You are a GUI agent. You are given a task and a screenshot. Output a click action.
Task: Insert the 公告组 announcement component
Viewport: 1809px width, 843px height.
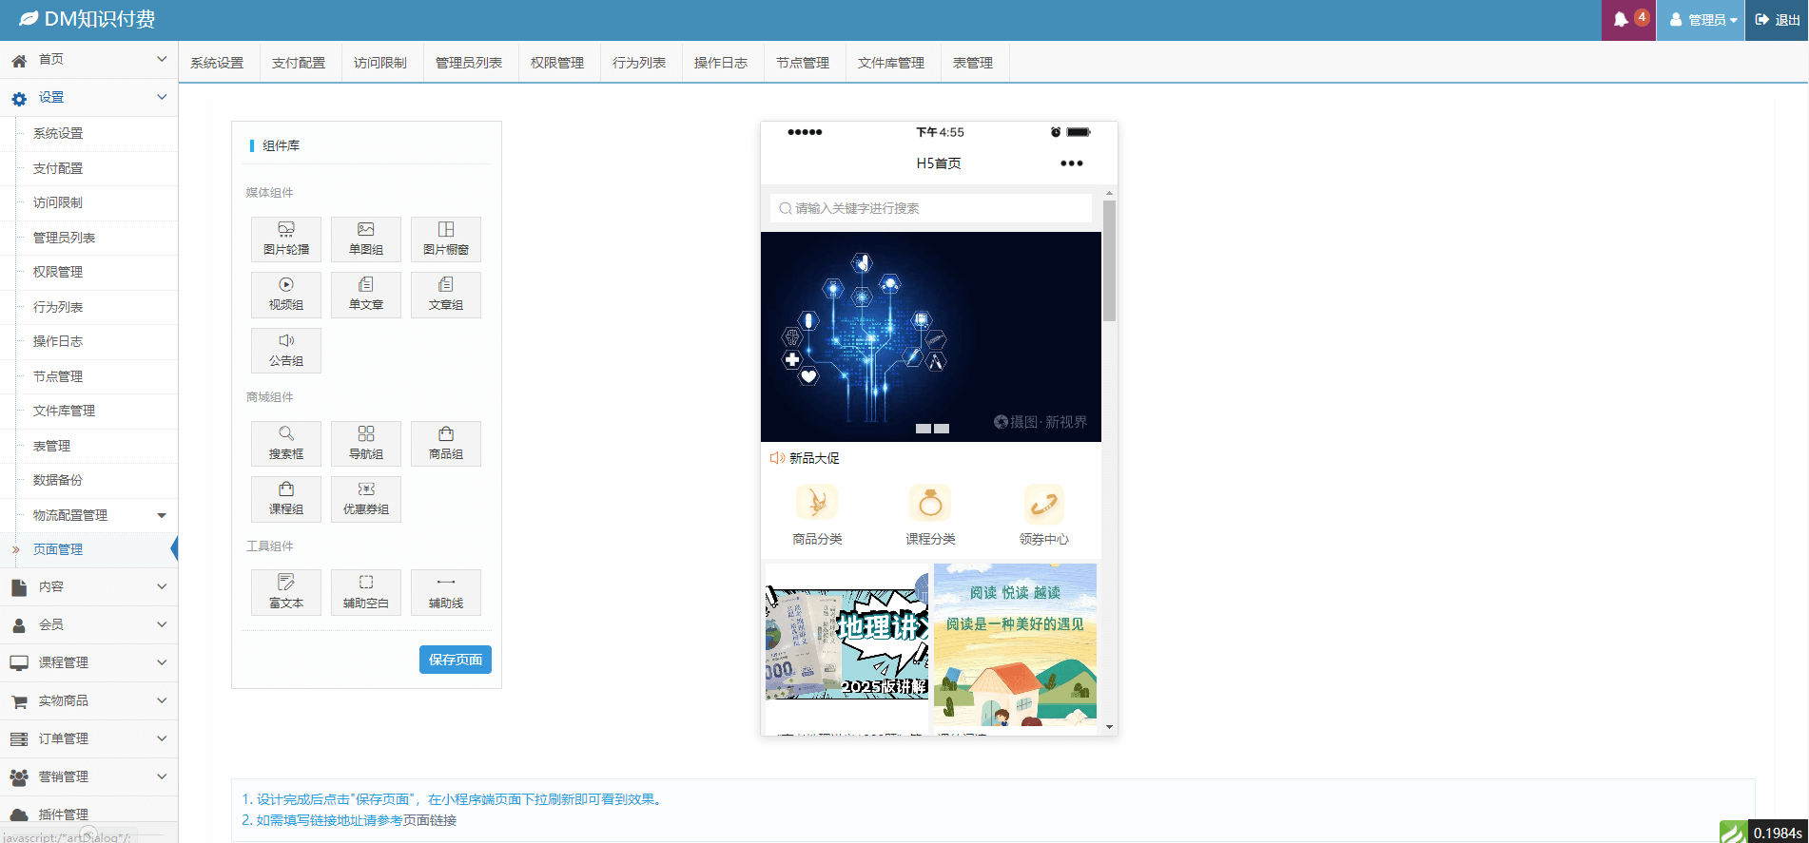285,350
